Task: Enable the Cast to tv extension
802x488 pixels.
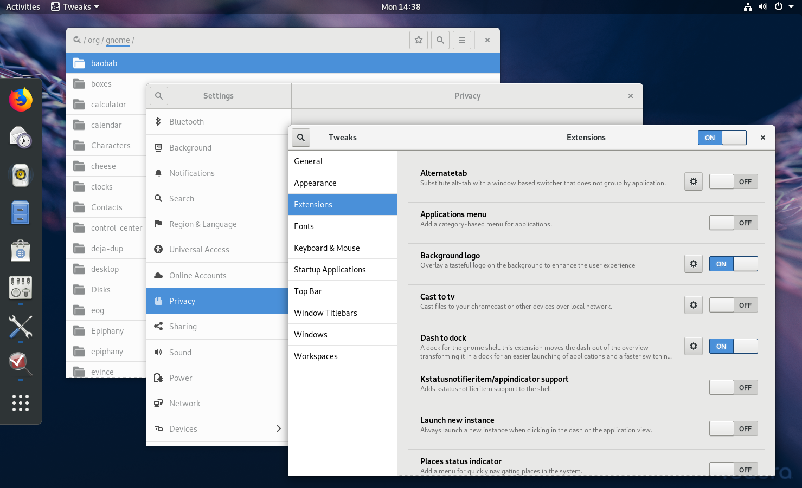Action: pos(734,305)
